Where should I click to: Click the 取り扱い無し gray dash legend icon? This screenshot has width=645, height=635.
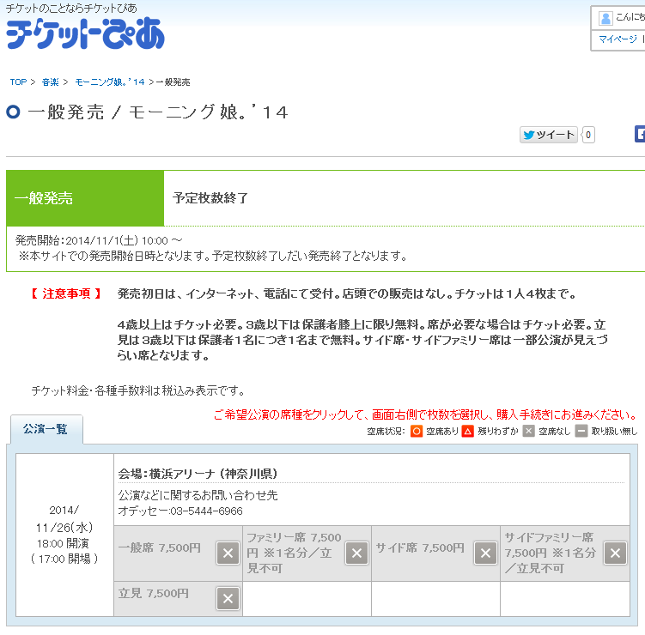coord(581,431)
